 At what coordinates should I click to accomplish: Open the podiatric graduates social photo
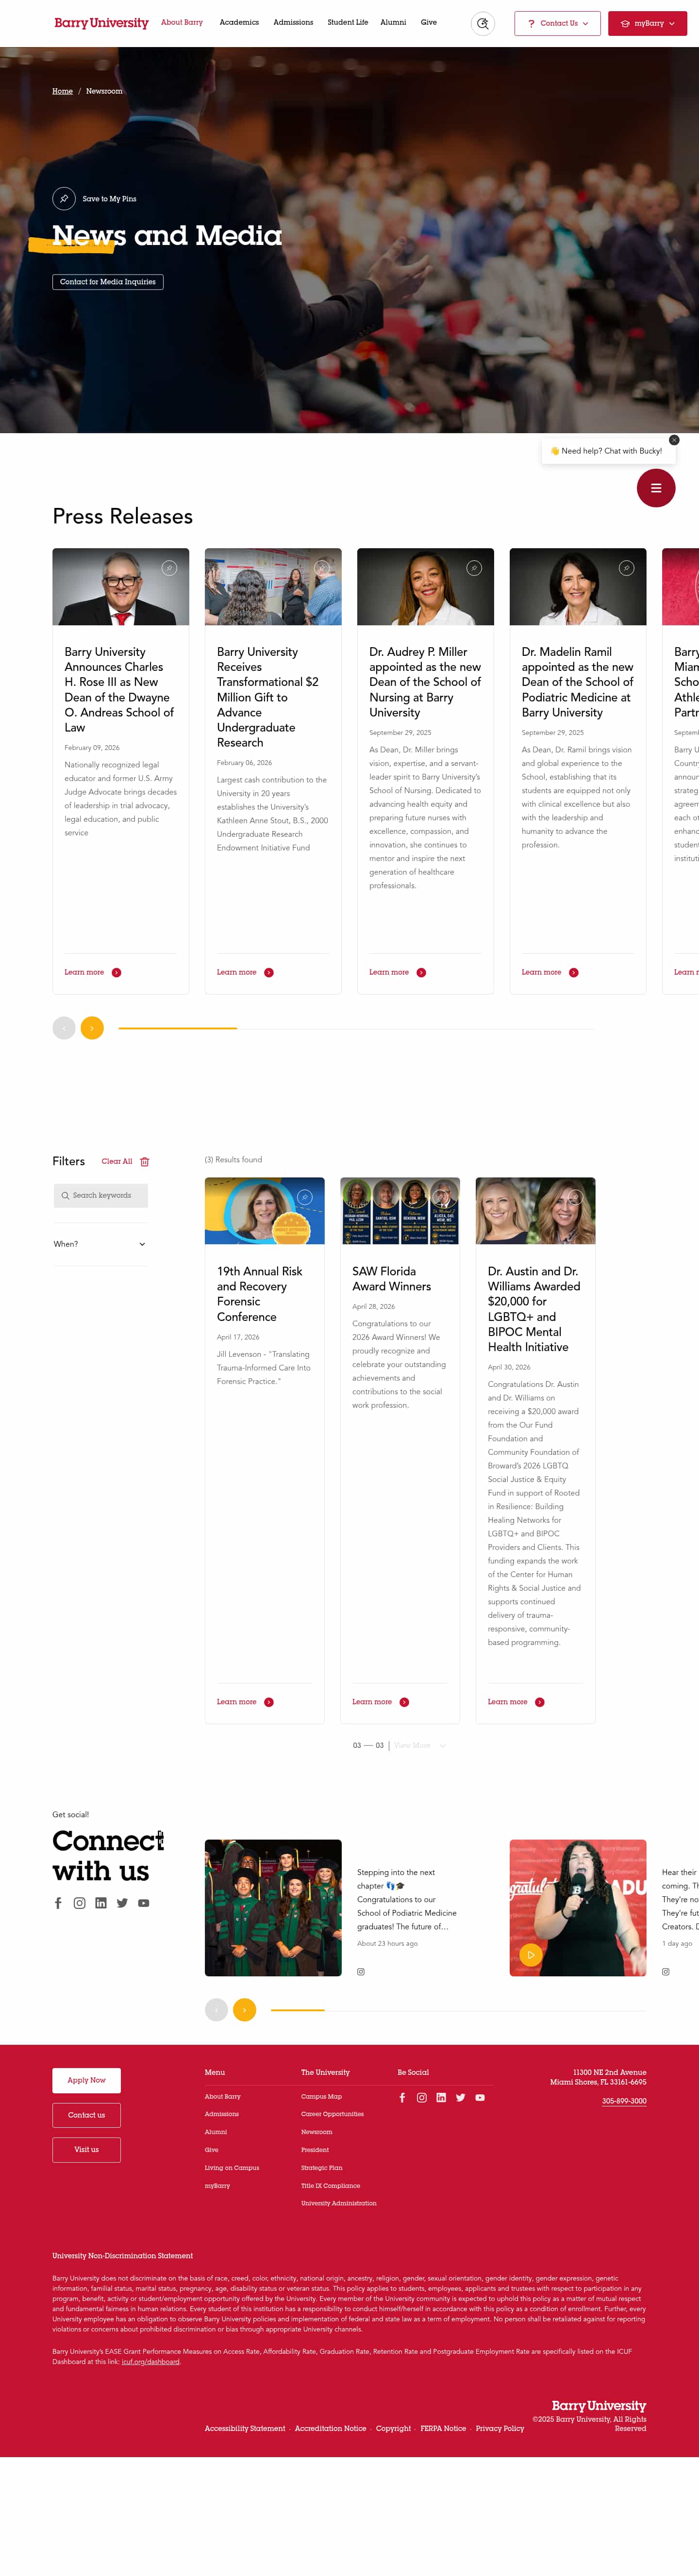[273, 1908]
